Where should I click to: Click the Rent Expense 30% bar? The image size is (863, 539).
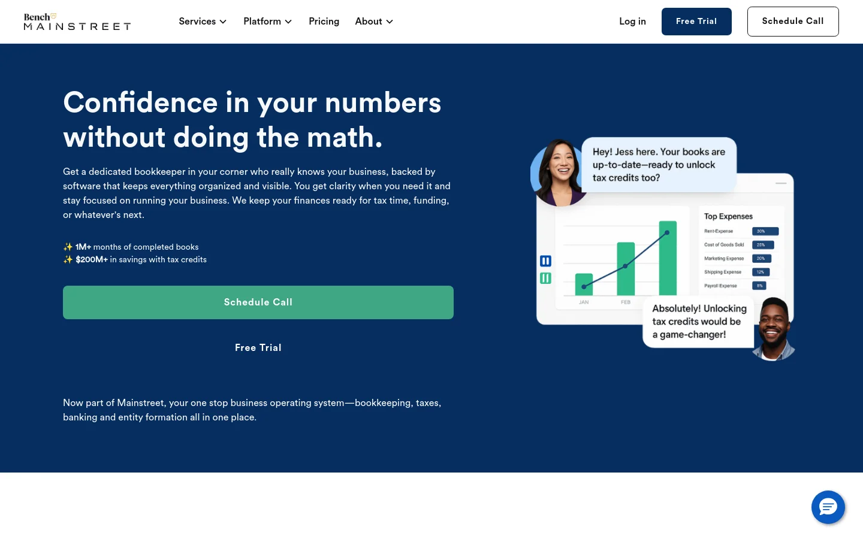point(765,231)
